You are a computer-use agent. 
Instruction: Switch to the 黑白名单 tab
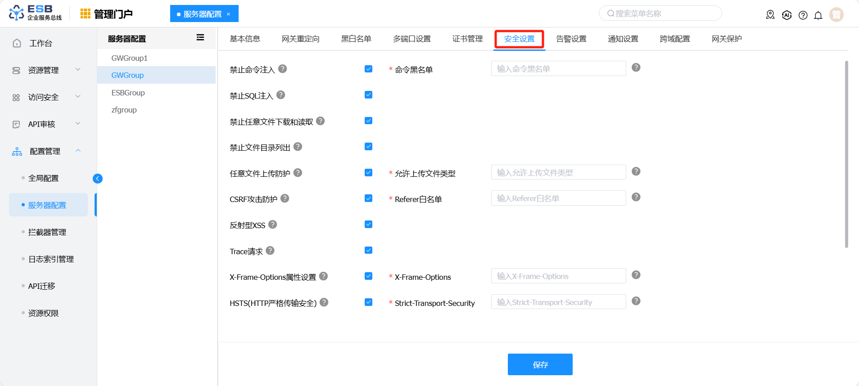point(356,39)
